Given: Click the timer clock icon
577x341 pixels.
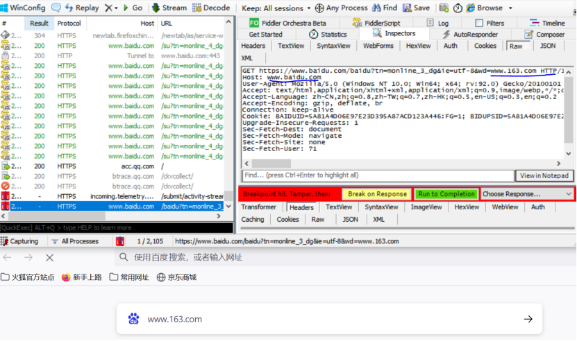Looking at the screenshot, I should tap(458, 8).
